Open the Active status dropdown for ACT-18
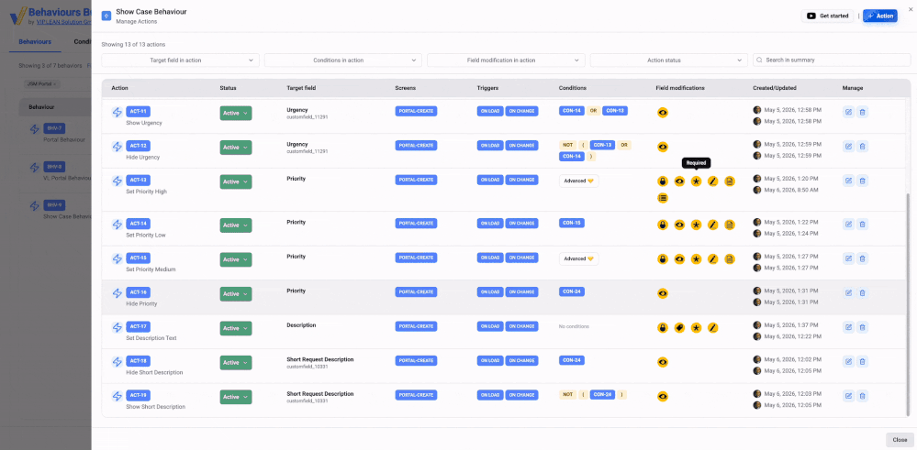Screen dimensions: 917x450 pyautogui.click(x=236, y=362)
